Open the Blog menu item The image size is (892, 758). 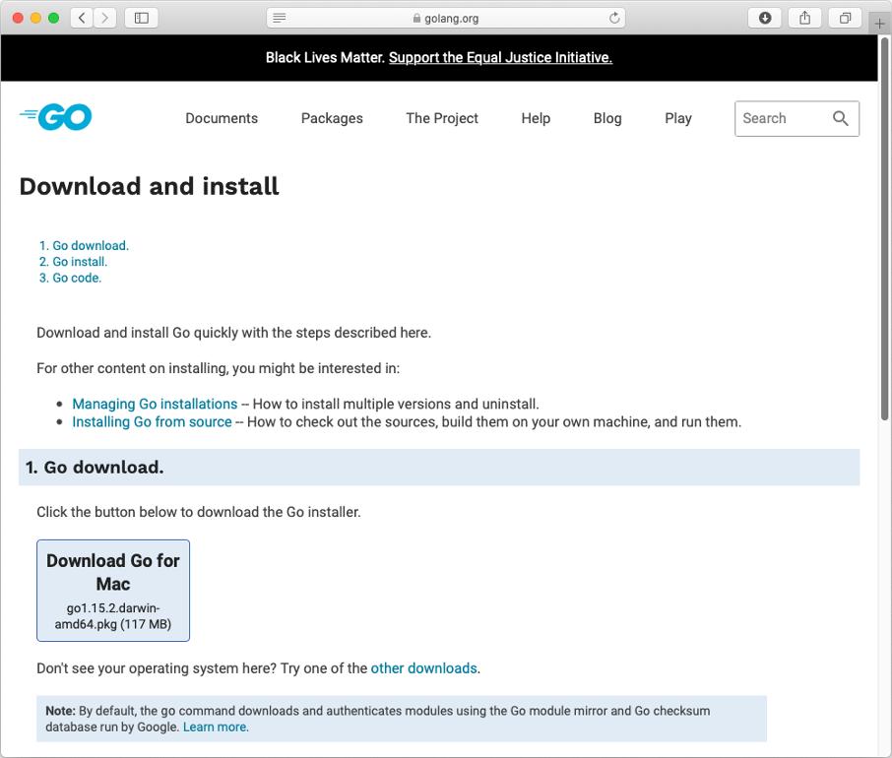[607, 118]
